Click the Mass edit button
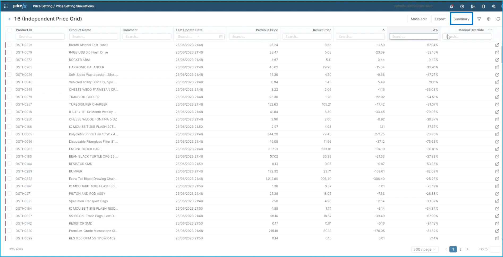Viewport: 503px width, 257px height. [x=419, y=19]
